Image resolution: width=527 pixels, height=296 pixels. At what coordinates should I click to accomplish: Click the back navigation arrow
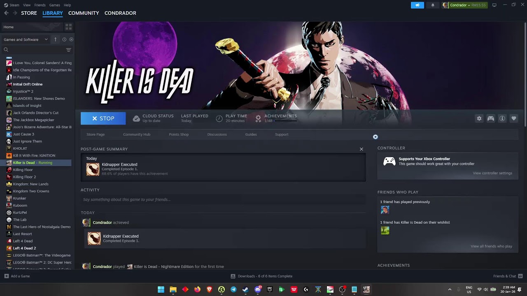[6, 13]
